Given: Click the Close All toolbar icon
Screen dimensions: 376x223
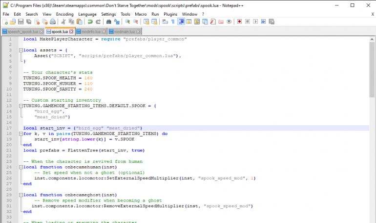Looking at the screenshot, I should point(45,22).
